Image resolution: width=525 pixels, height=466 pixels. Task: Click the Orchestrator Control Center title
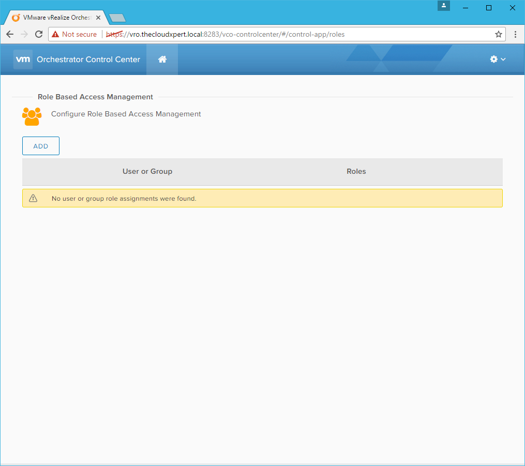88,59
